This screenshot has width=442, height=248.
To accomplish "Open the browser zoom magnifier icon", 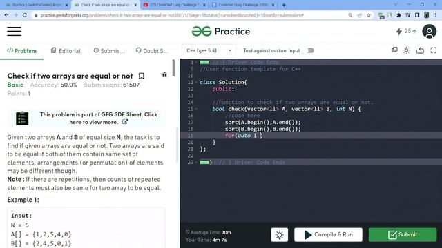I will pos(350,15).
